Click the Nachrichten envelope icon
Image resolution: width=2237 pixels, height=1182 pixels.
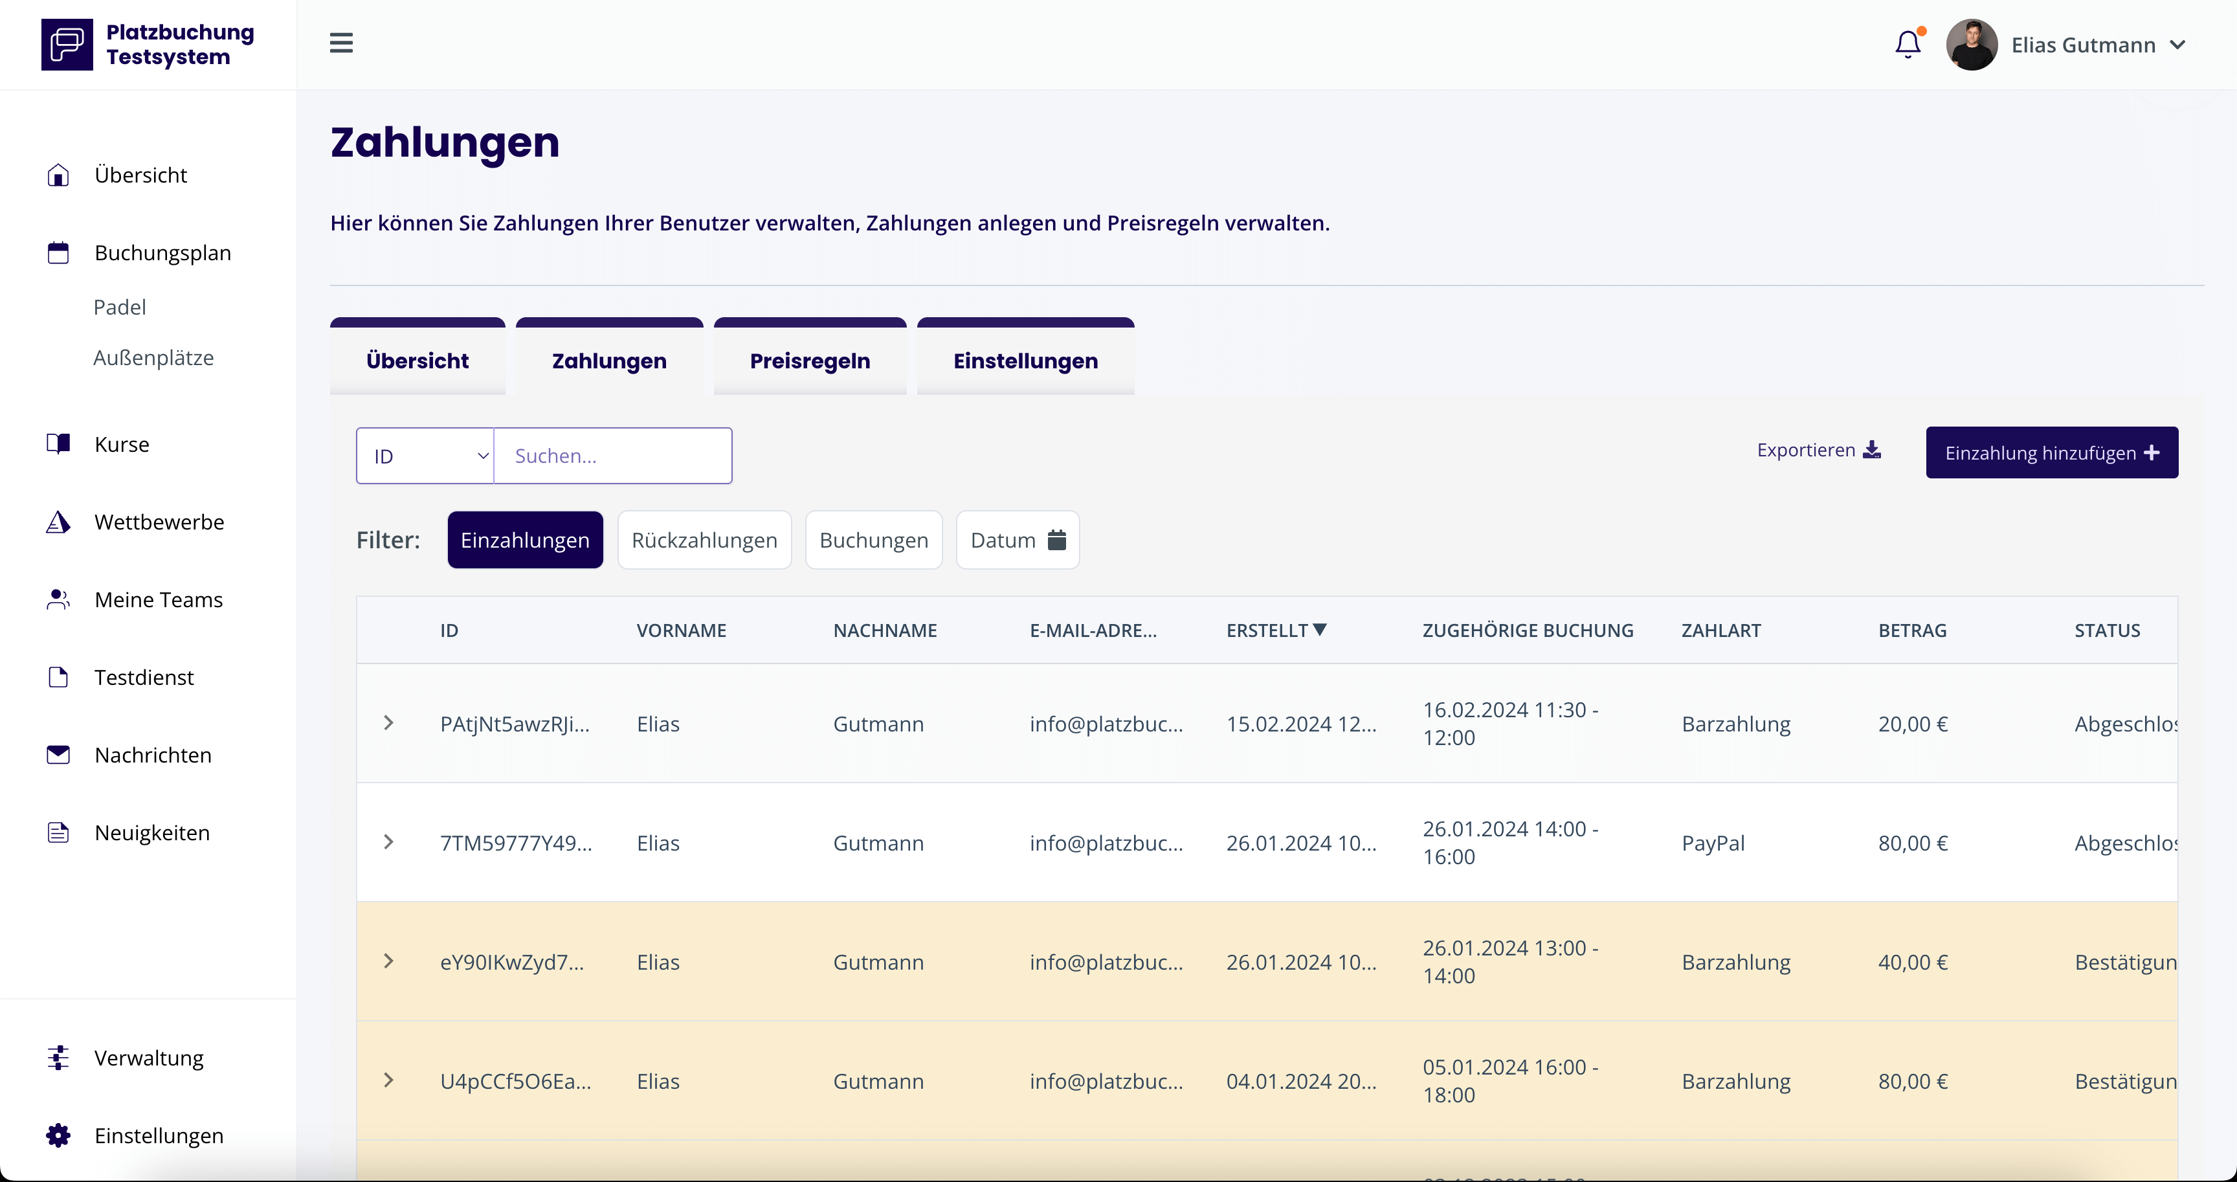(58, 755)
